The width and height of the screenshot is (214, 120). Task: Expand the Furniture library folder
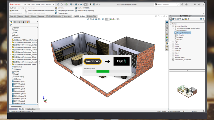click(171, 51)
